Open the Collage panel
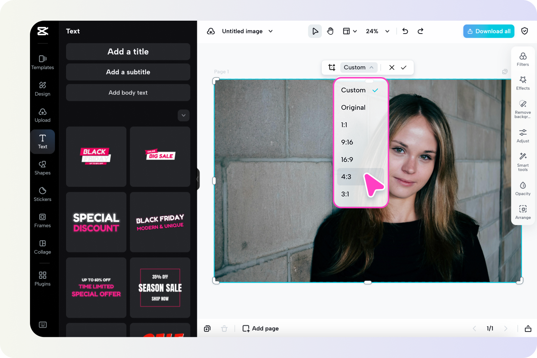This screenshot has height=358, width=537. 42,247
